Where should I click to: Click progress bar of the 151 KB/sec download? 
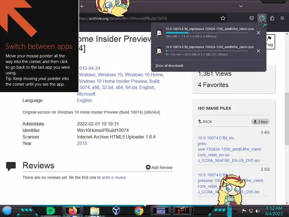206,51
